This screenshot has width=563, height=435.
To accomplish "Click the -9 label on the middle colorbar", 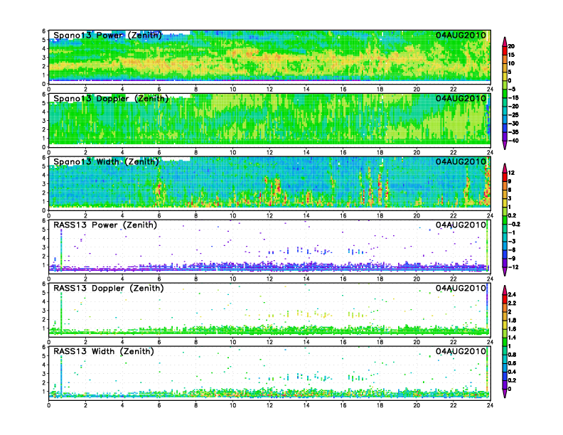I will [512, 259].
